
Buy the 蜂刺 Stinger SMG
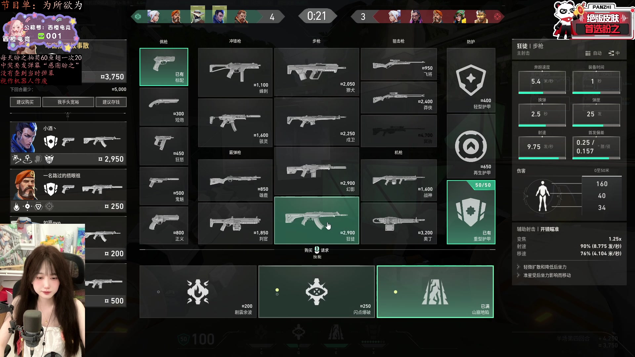tap(235, 72)
